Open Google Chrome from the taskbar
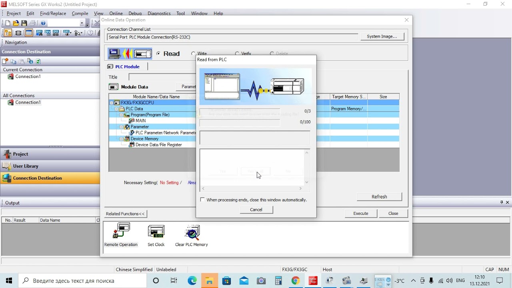Viewport: 512px width, 288px height. point(295,281)
